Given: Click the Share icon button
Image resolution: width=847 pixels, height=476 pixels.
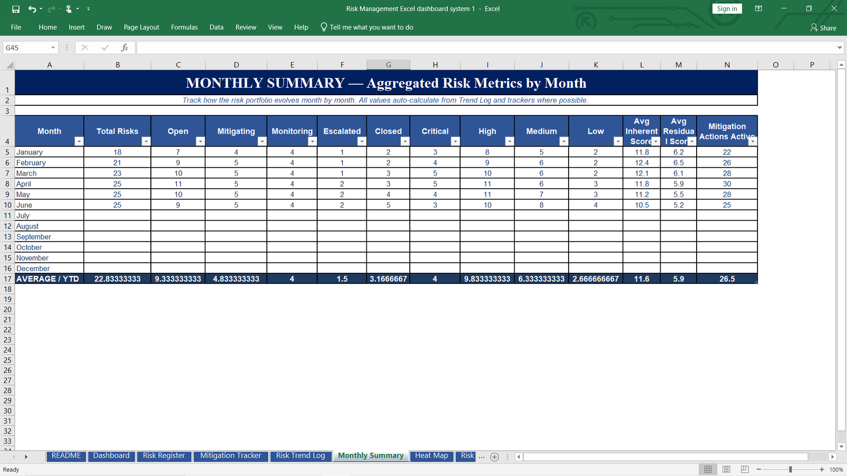Looking at the screenshot, I should [x=823, y=28].
